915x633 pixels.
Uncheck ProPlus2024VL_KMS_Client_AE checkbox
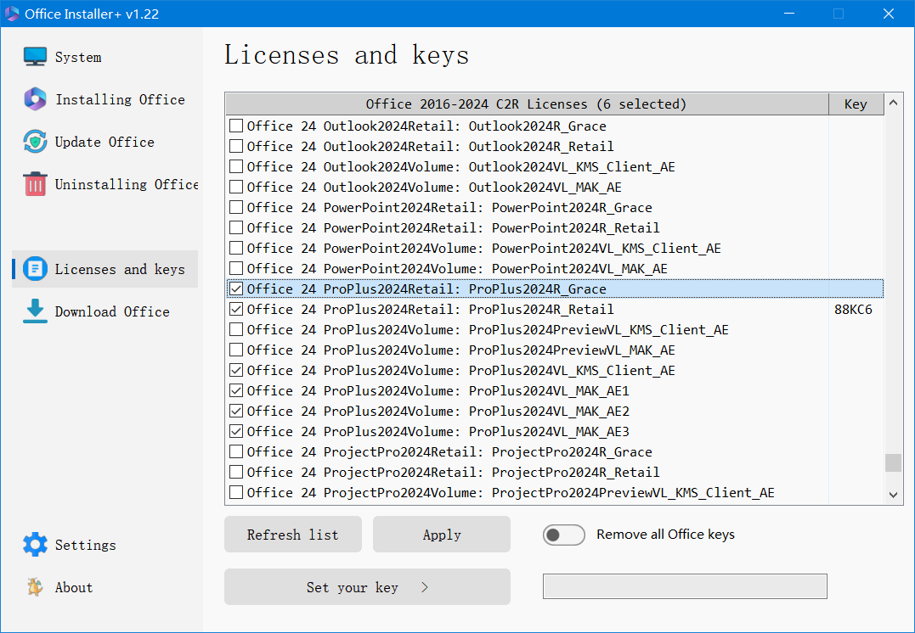pos(236,370)
